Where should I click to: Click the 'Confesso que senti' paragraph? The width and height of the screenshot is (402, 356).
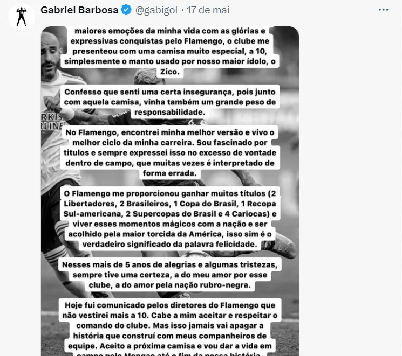(x=170, y=102)
